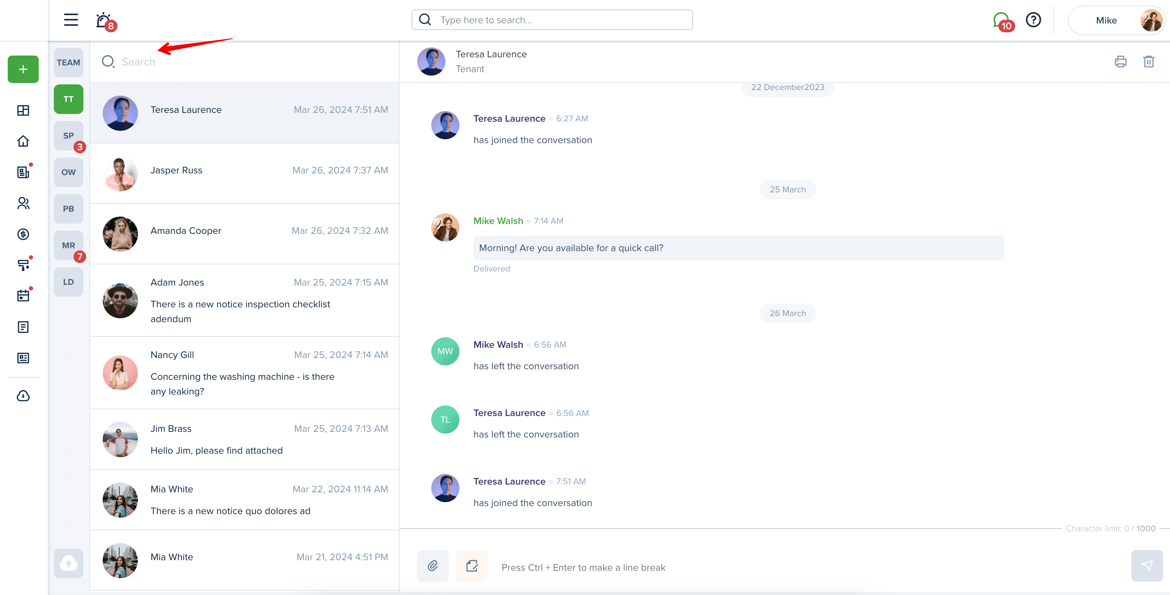Open the message template edit icon
Viewport: 1170px width, 595px height.
pyautogui.click(x=472, y=565)
